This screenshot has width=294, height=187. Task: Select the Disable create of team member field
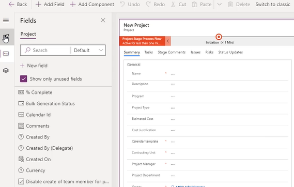pyautogui.click(x=64, y=181)
